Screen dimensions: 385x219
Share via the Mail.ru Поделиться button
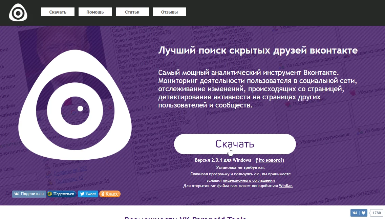pos(61,194)
